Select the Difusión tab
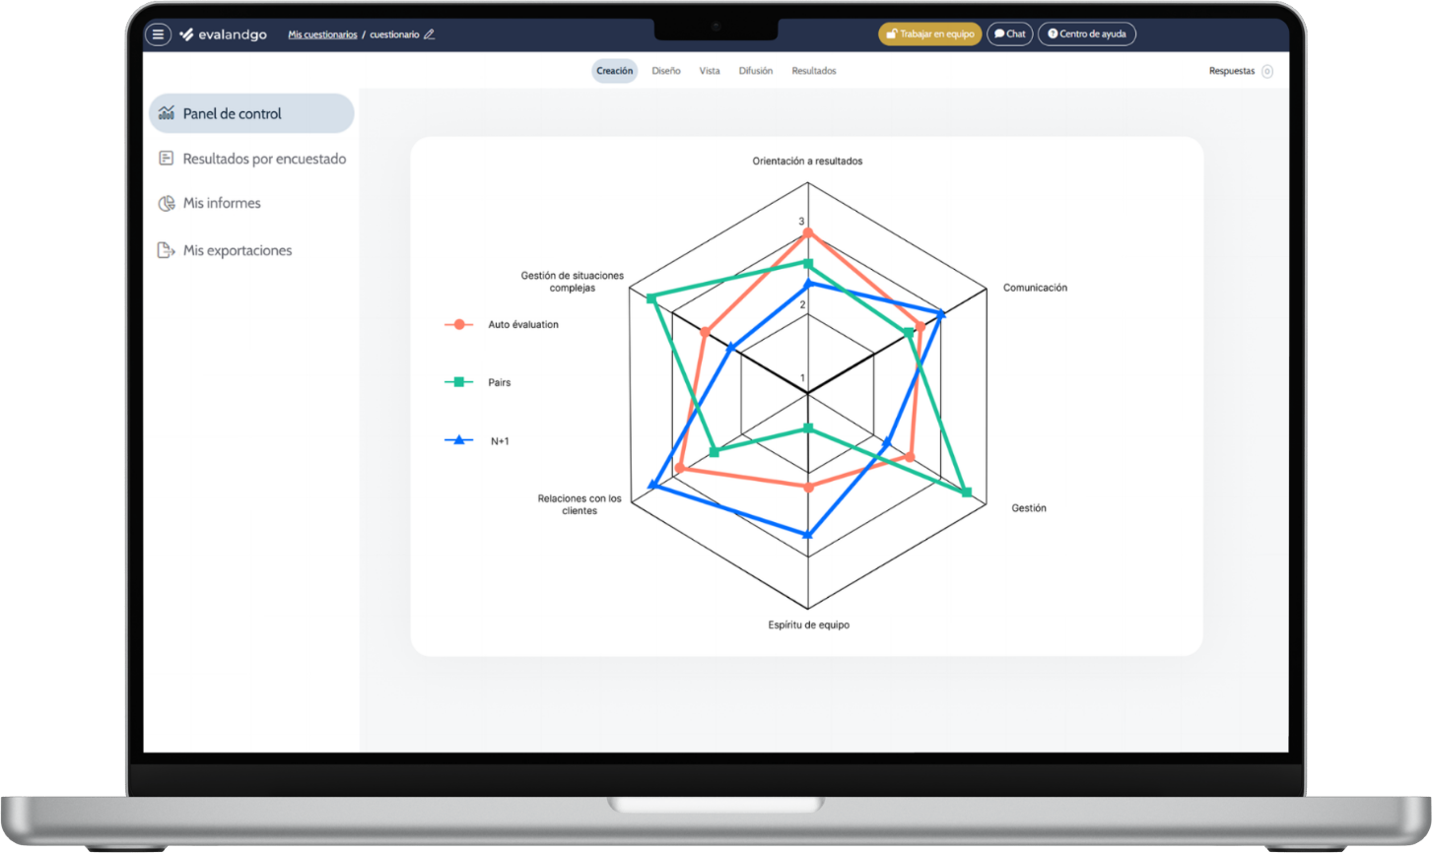Screen dimensions: 1433x853 point(756,71)
